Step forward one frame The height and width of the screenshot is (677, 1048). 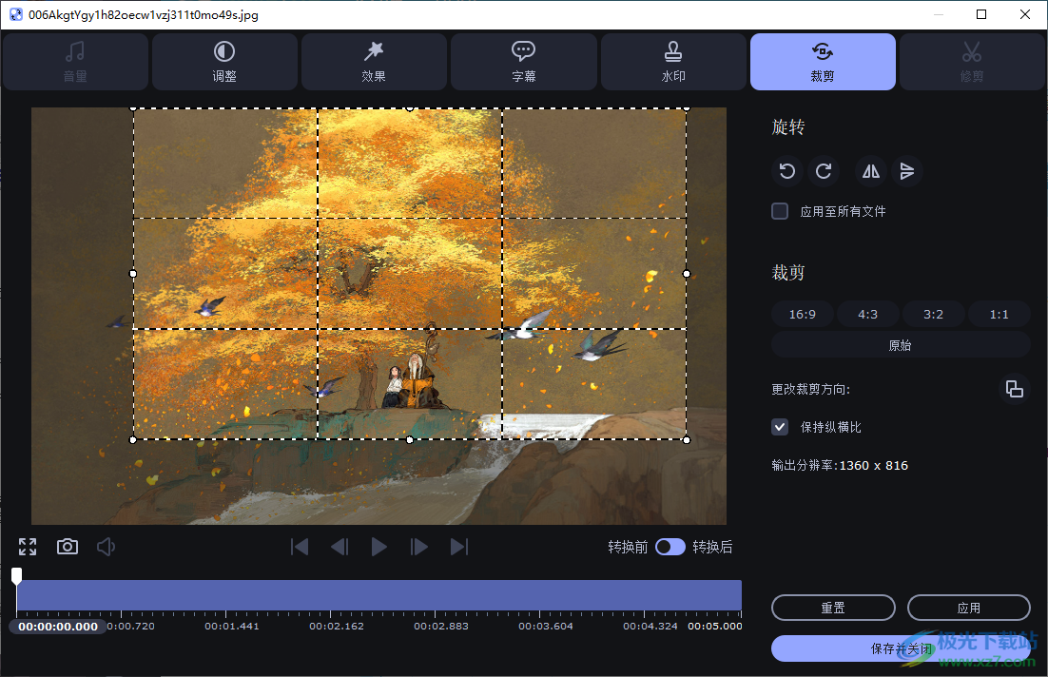[419, 547]
